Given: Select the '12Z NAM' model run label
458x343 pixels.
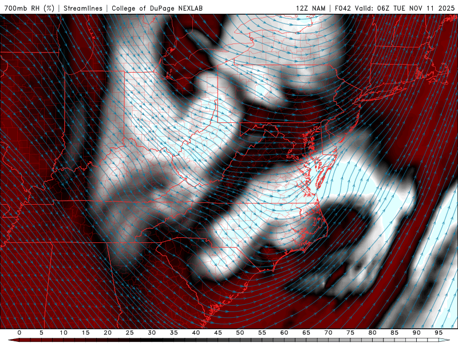Looking at the screenshot, I should tap(310, 8).
